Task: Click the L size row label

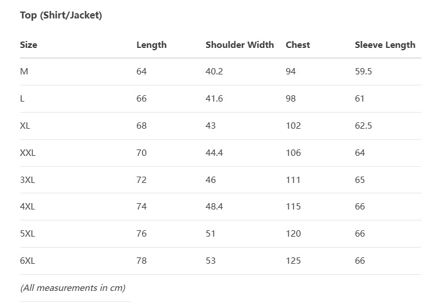Action: tap(22, 99)
